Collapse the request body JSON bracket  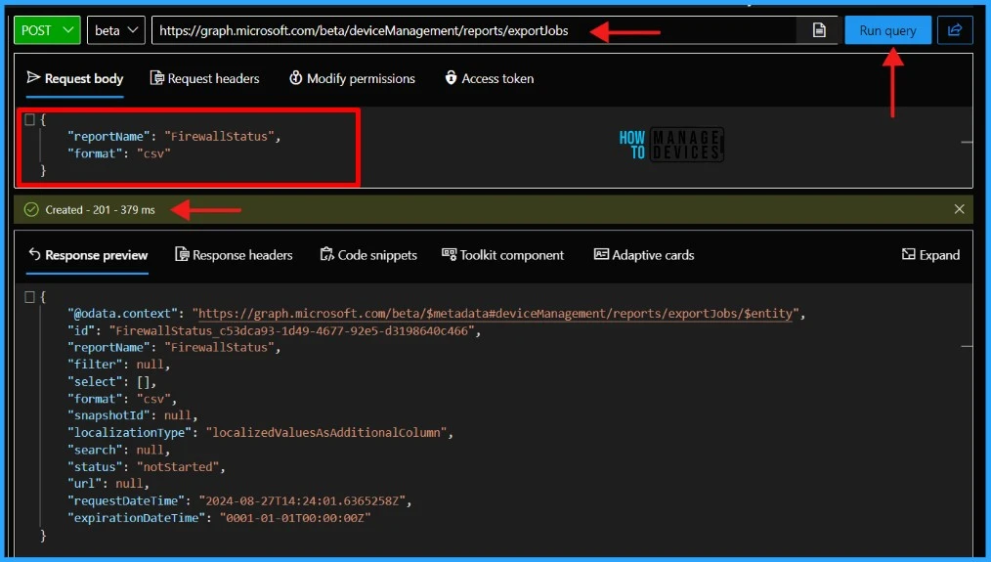click(x=29, y=119)
